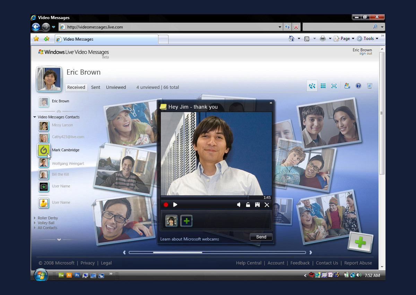Image resolution: width=416 pixels, height=295 pixels.
Task: Launch Photoshop from the taskbar
Action: tap(77, 275)
